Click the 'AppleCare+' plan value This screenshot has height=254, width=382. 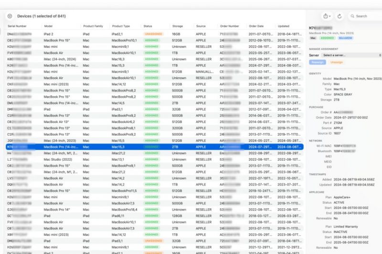pos(342,197)
